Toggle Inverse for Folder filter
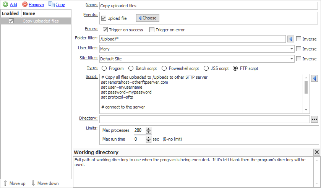This screenshot has height=188, width=321. [x=298, y=39]
